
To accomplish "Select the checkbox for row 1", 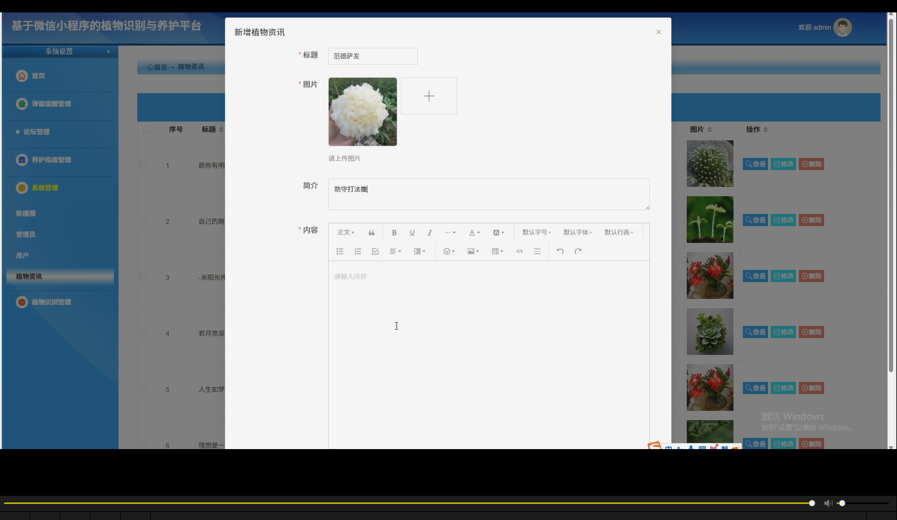I will pyautogui.click(x=143, y=166).
